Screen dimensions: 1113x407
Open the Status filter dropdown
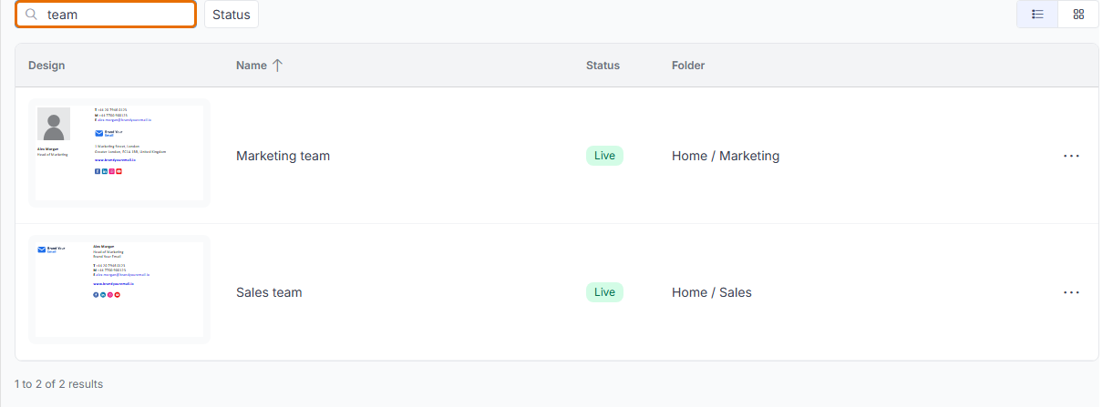point(232,15)
